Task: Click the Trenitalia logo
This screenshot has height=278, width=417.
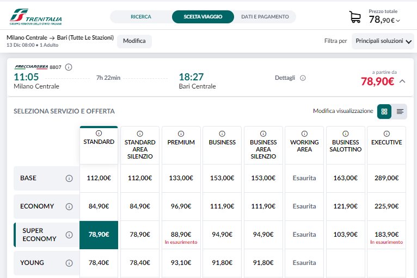Action: [35, 17]
